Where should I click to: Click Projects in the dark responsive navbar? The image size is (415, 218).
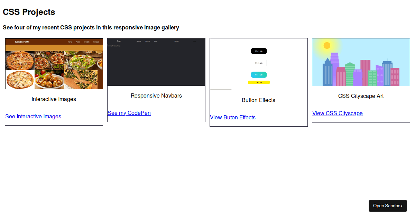click(x=147, y=41)
